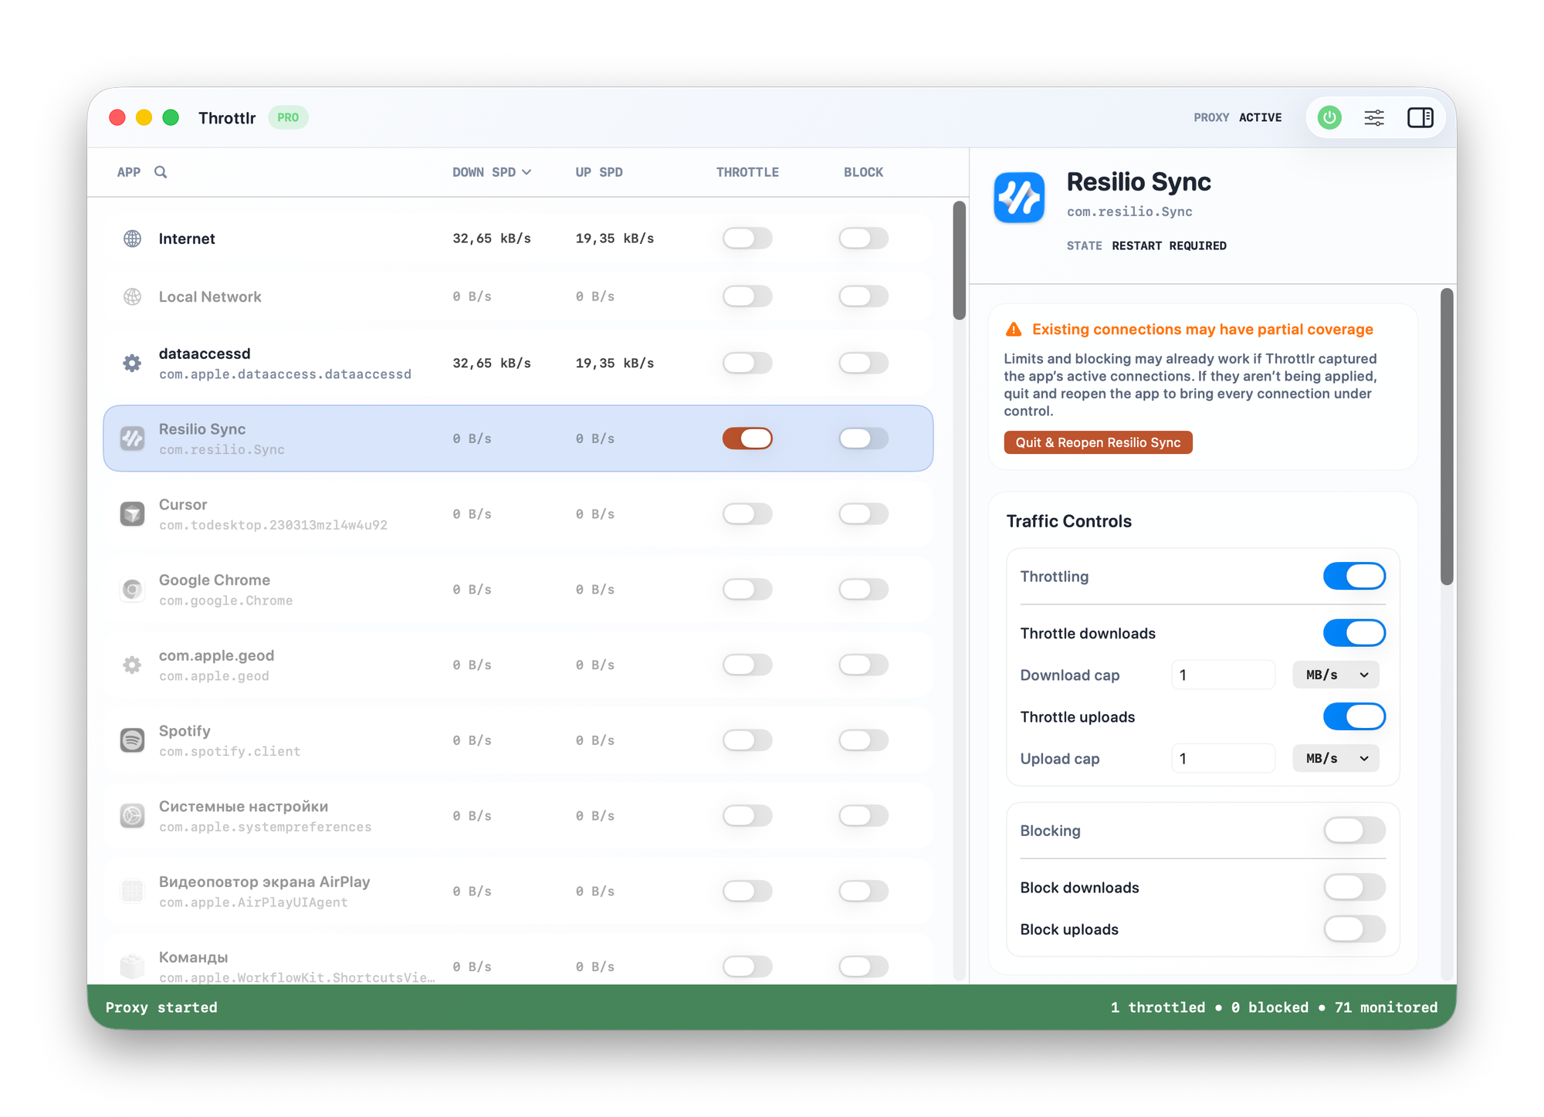Toggle the sidebar panel icon
The width and height of the screenshot is (1544, 1117).
pyautogui.click(x=1420, y=117)
